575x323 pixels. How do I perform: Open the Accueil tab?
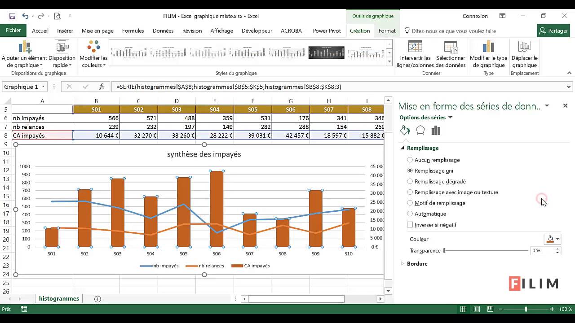(x=40, y=31)
